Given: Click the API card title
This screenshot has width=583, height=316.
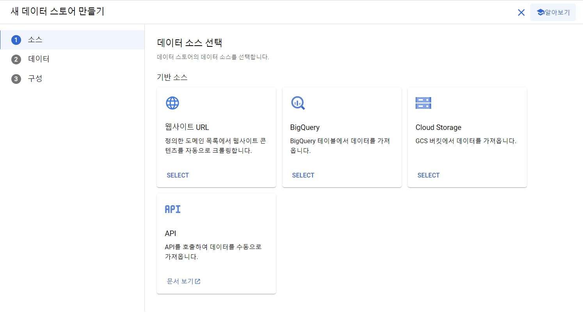Looking at the screenshot, I should (171, 233).
